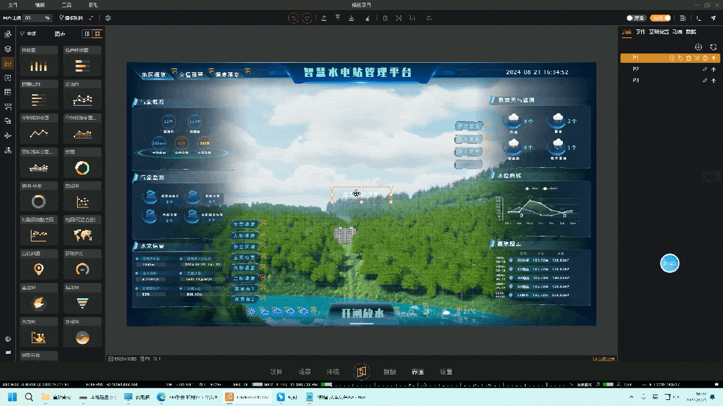Click the move-up-one-layer arrow icon
Image resolution: width=723 pixels, height=406 pixels.
[x=324, y=18]
